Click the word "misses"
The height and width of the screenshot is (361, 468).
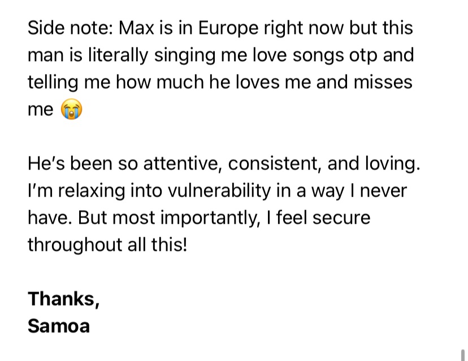pyautogui.click(x=383, y=82)
